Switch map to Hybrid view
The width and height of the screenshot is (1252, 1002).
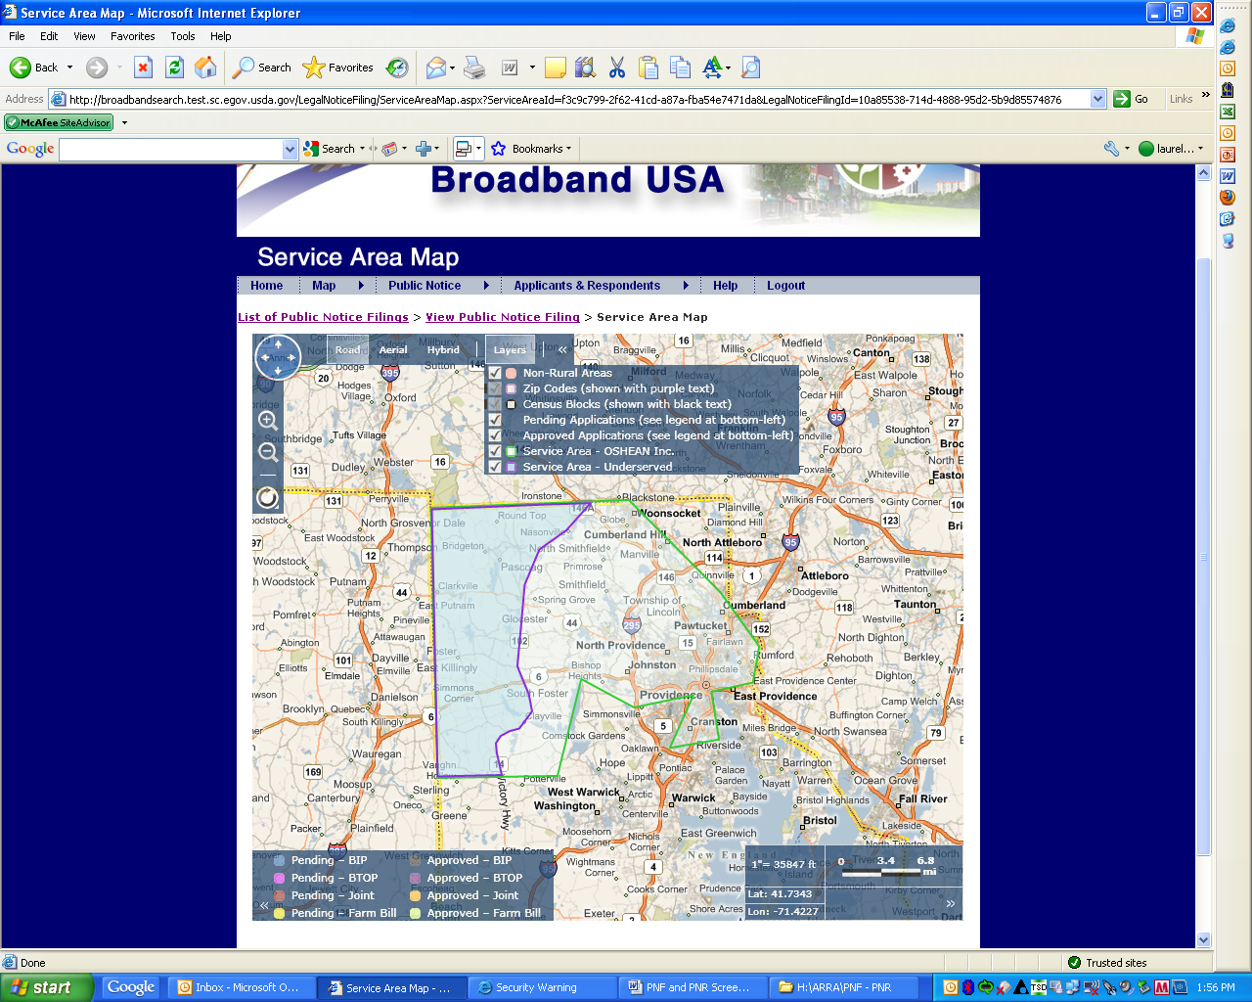(443, 349)
